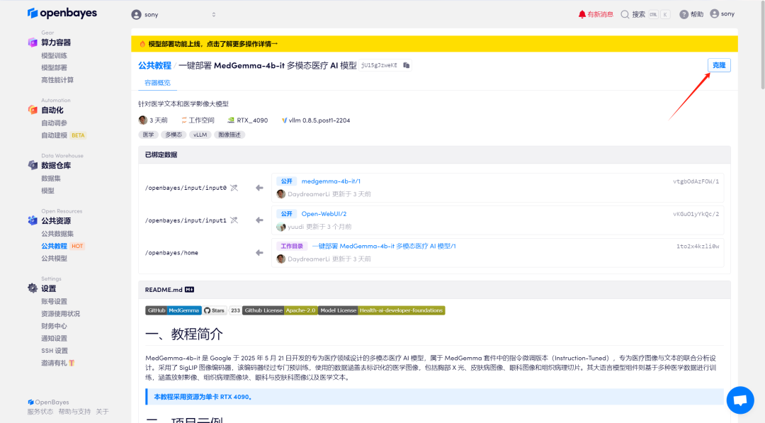Image resolution: width=765 pixels, height=423 pixels.
Task: Click yuudi avatar under Open-WebUI/2
Action: [281, 227]
